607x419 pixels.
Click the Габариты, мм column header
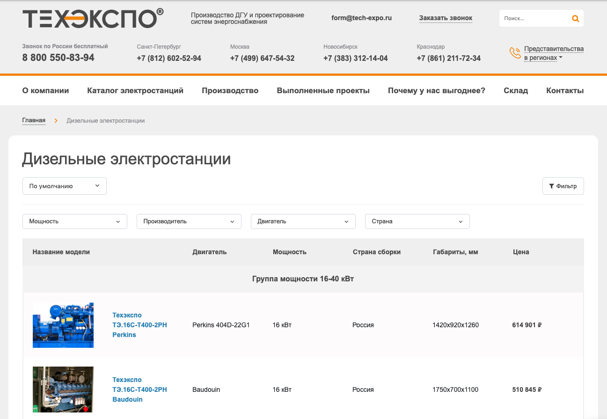456,252
